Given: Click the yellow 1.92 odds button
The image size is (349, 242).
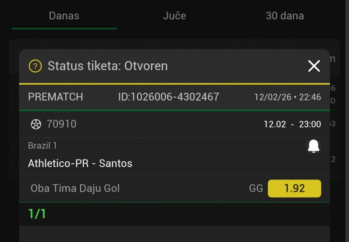Looking at the screenshot, I should [294, 189].
